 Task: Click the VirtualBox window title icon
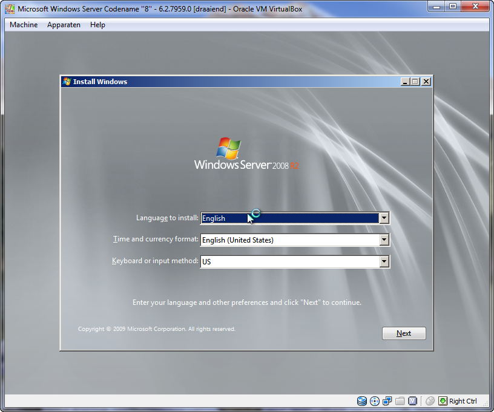pyautogui.click(x=10, y=9)
